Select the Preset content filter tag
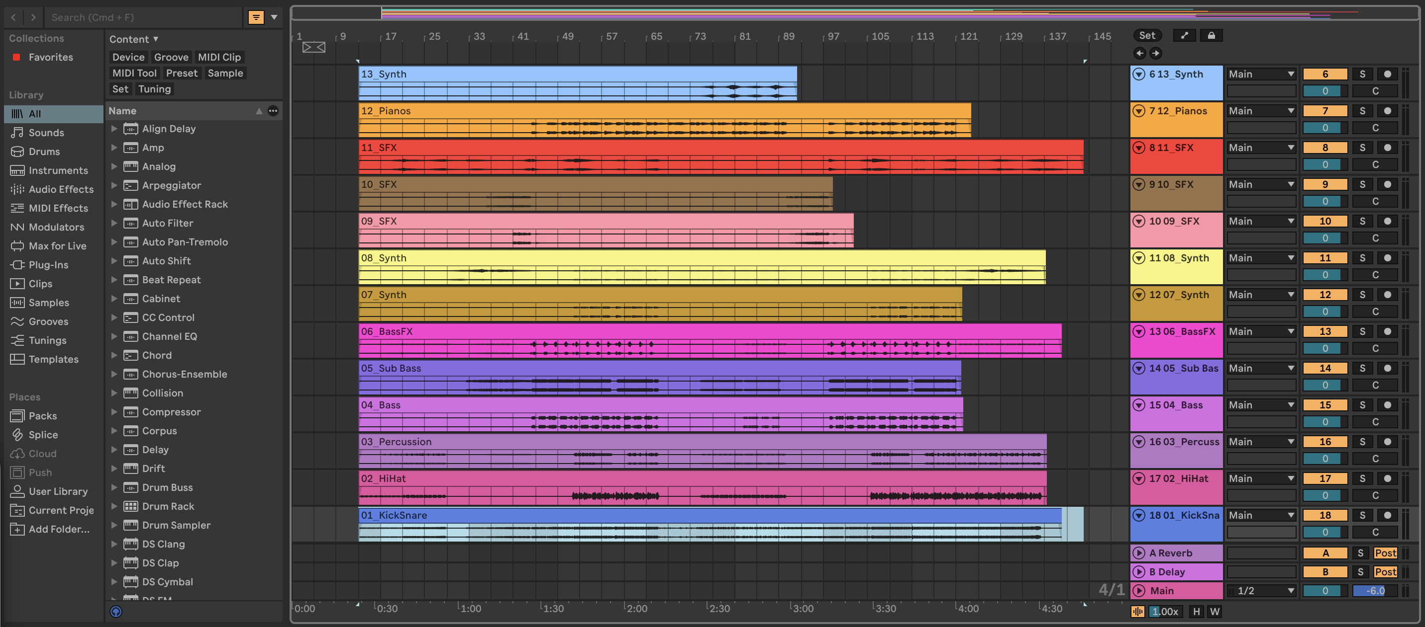The image size is (1425, 627). (x=182, y=73)
